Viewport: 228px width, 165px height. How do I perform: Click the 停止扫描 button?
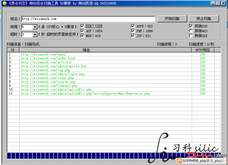pyautogui.click(x=204, y=19)
